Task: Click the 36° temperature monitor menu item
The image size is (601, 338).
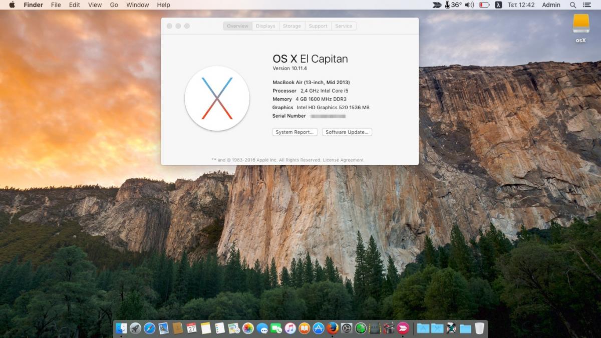Action: tap(453, 5)
